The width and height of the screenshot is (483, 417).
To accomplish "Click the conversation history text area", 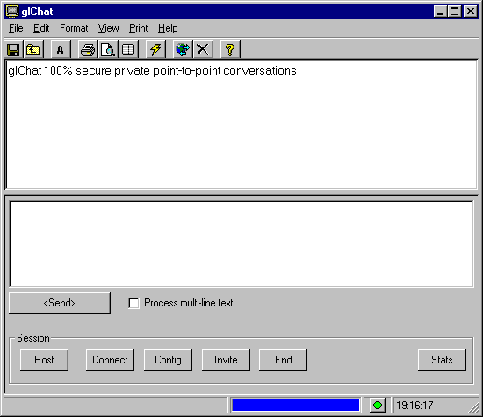I will coord(241,125).
